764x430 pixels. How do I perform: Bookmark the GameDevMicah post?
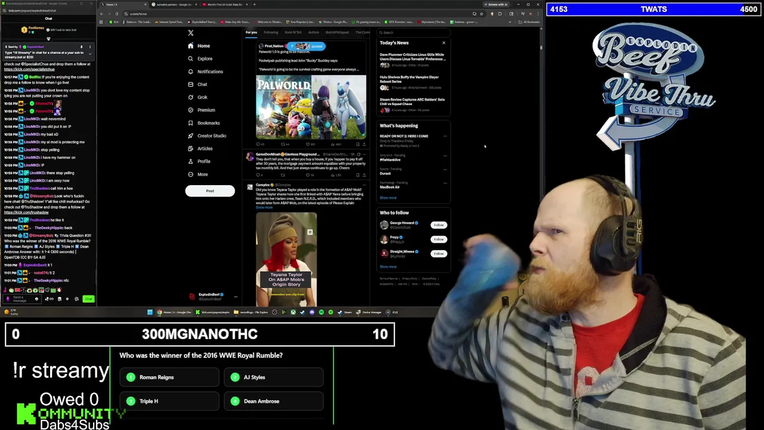coord(358,175)
